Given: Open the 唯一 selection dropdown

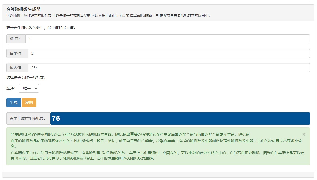Looking at the screenshot, I should pyautogui.click(x=29, y=88).
